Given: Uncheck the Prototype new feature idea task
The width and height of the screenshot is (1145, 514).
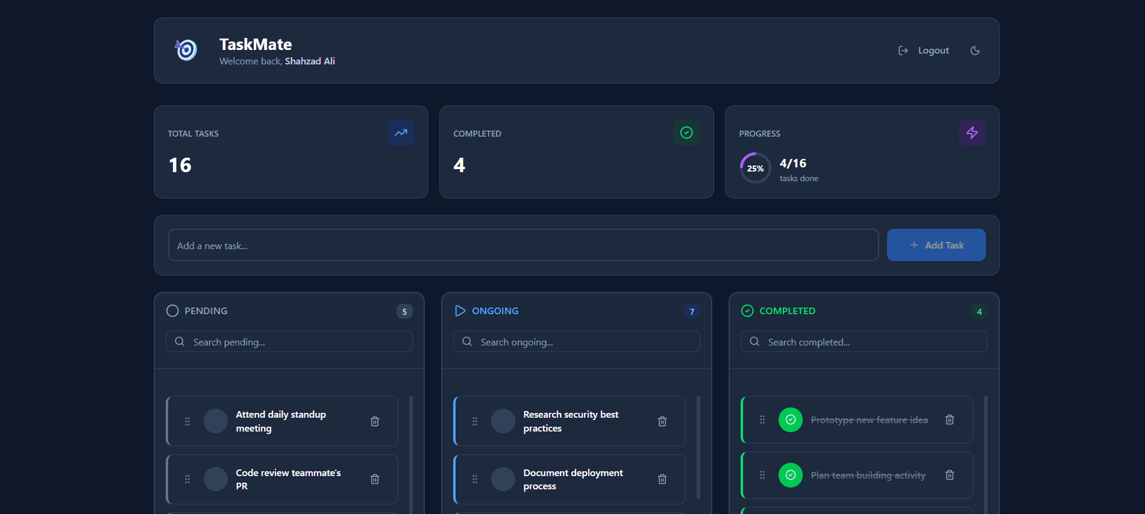Looking at the screenshot, I should tap(790, 420).
